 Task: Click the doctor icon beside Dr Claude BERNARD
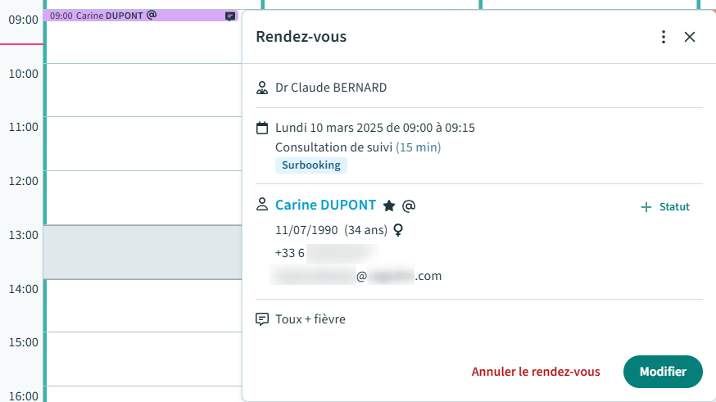(262, 88)
